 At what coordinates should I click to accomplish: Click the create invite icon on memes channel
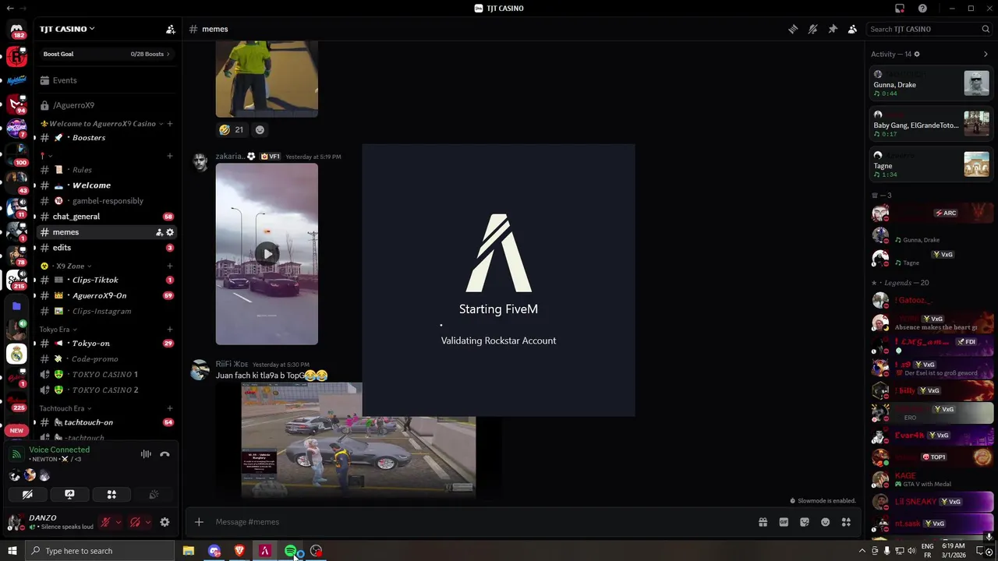159,232
